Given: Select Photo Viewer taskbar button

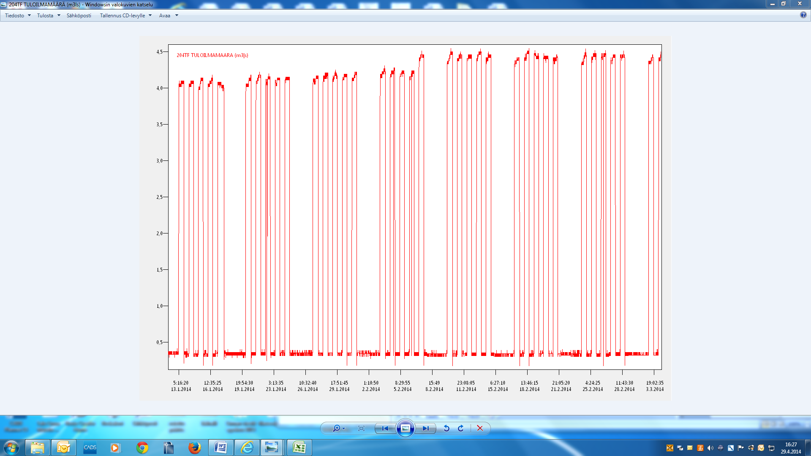Looking at the screenshot, I should (272, 448).
